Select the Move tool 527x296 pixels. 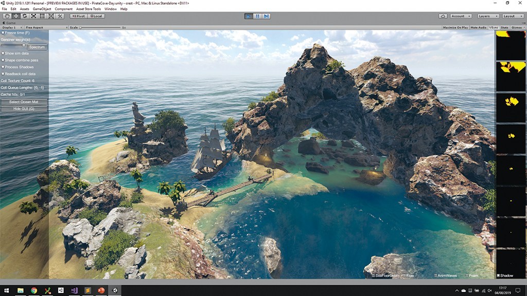click(16, 16)
